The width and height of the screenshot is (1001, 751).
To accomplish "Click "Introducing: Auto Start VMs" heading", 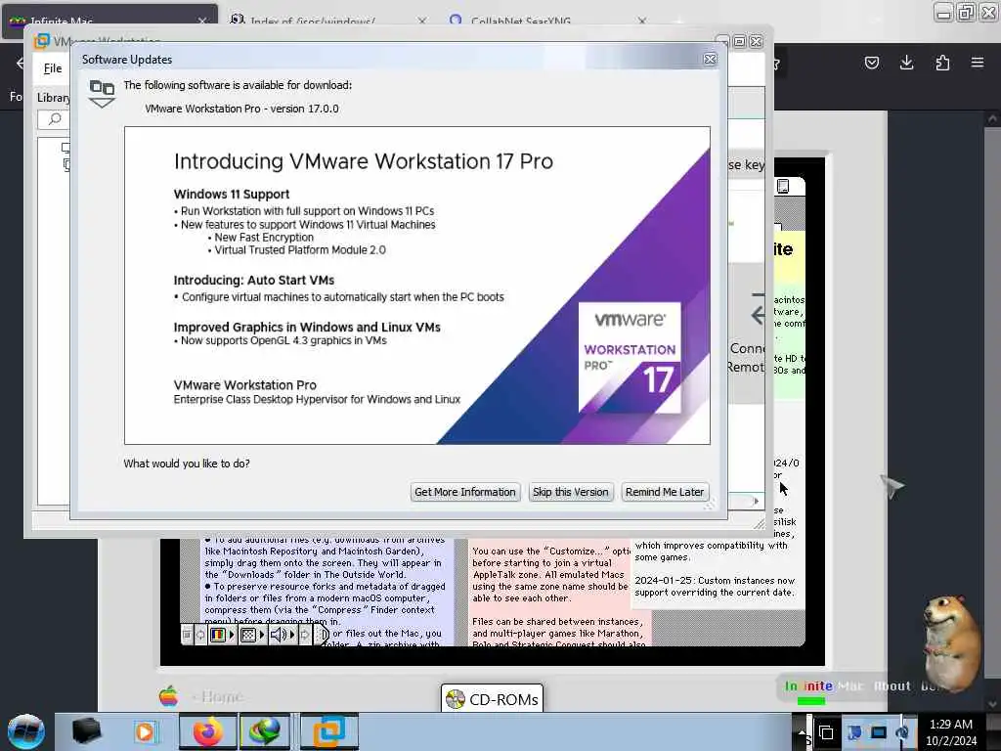I will pos(253,281).
